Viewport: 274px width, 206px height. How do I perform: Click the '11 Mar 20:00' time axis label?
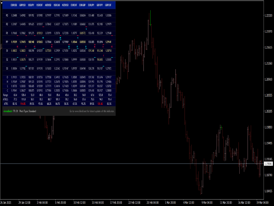coord(226,203)
